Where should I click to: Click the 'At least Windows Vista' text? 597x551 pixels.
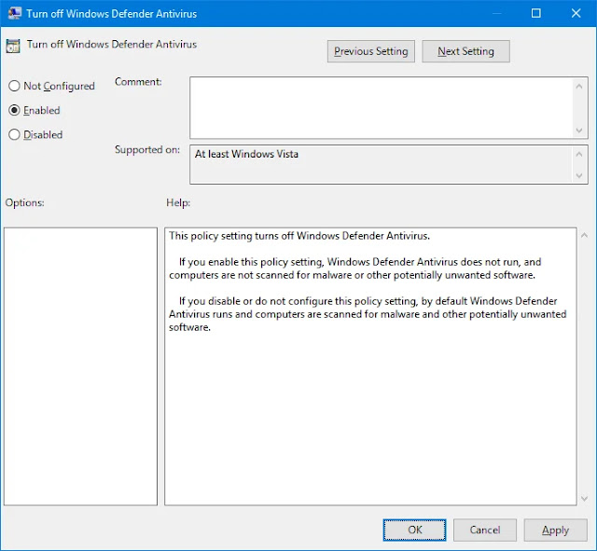pos(246,154)
